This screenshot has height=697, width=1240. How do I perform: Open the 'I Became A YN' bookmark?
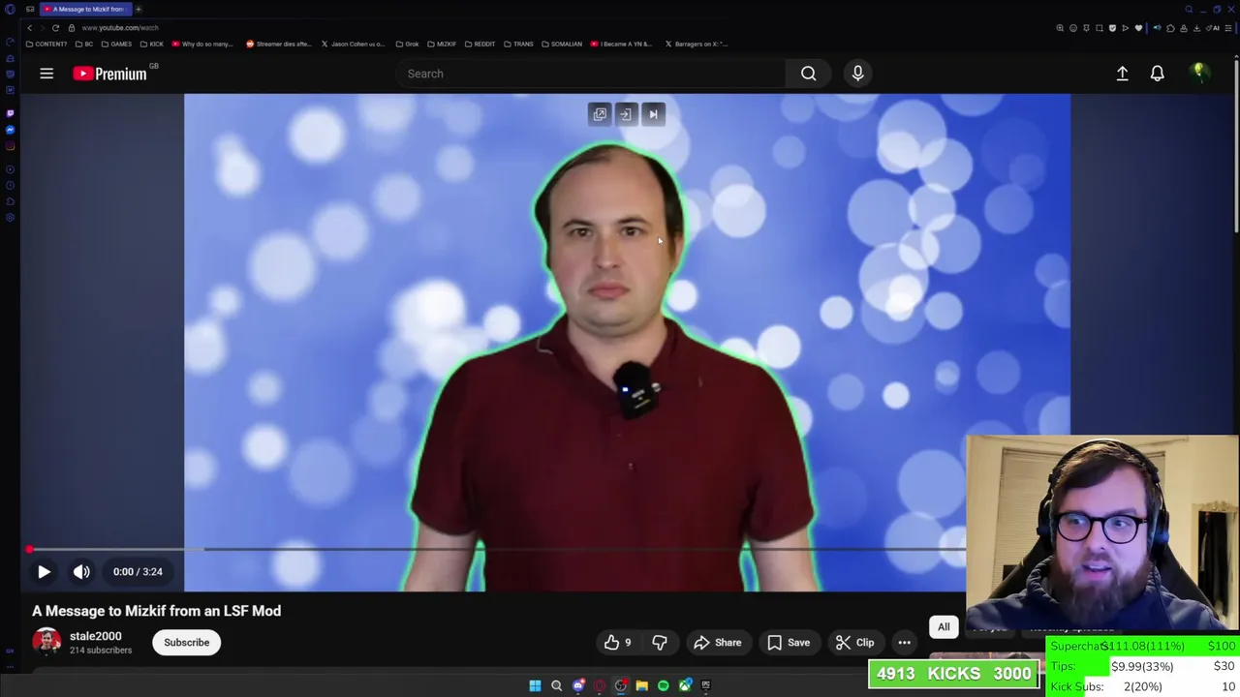point(621,44)
